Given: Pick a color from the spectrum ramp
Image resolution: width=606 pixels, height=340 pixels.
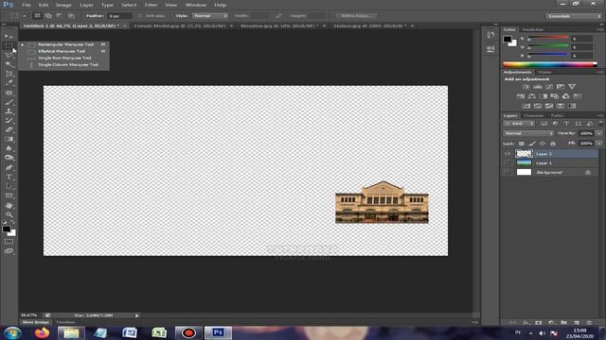Looking at the screenshot, I should (x=550, y=64).
